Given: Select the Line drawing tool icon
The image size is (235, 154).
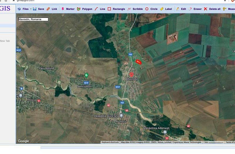Looking at the screenshot, I should (x=96, y=9).
